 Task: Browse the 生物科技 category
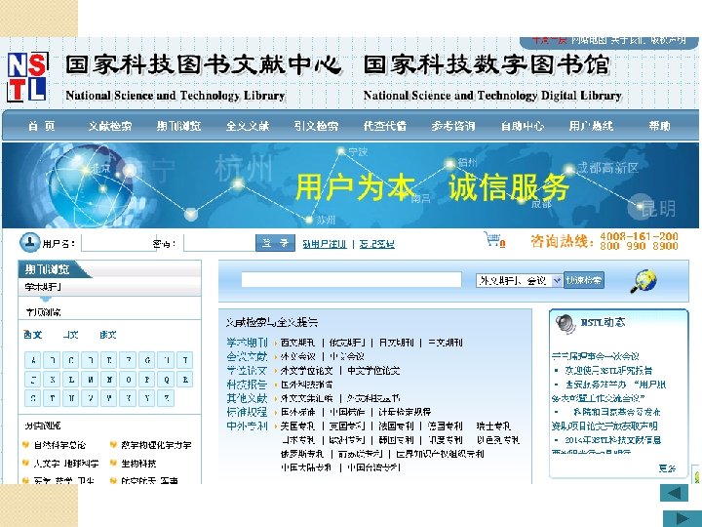tap(138, 464)
